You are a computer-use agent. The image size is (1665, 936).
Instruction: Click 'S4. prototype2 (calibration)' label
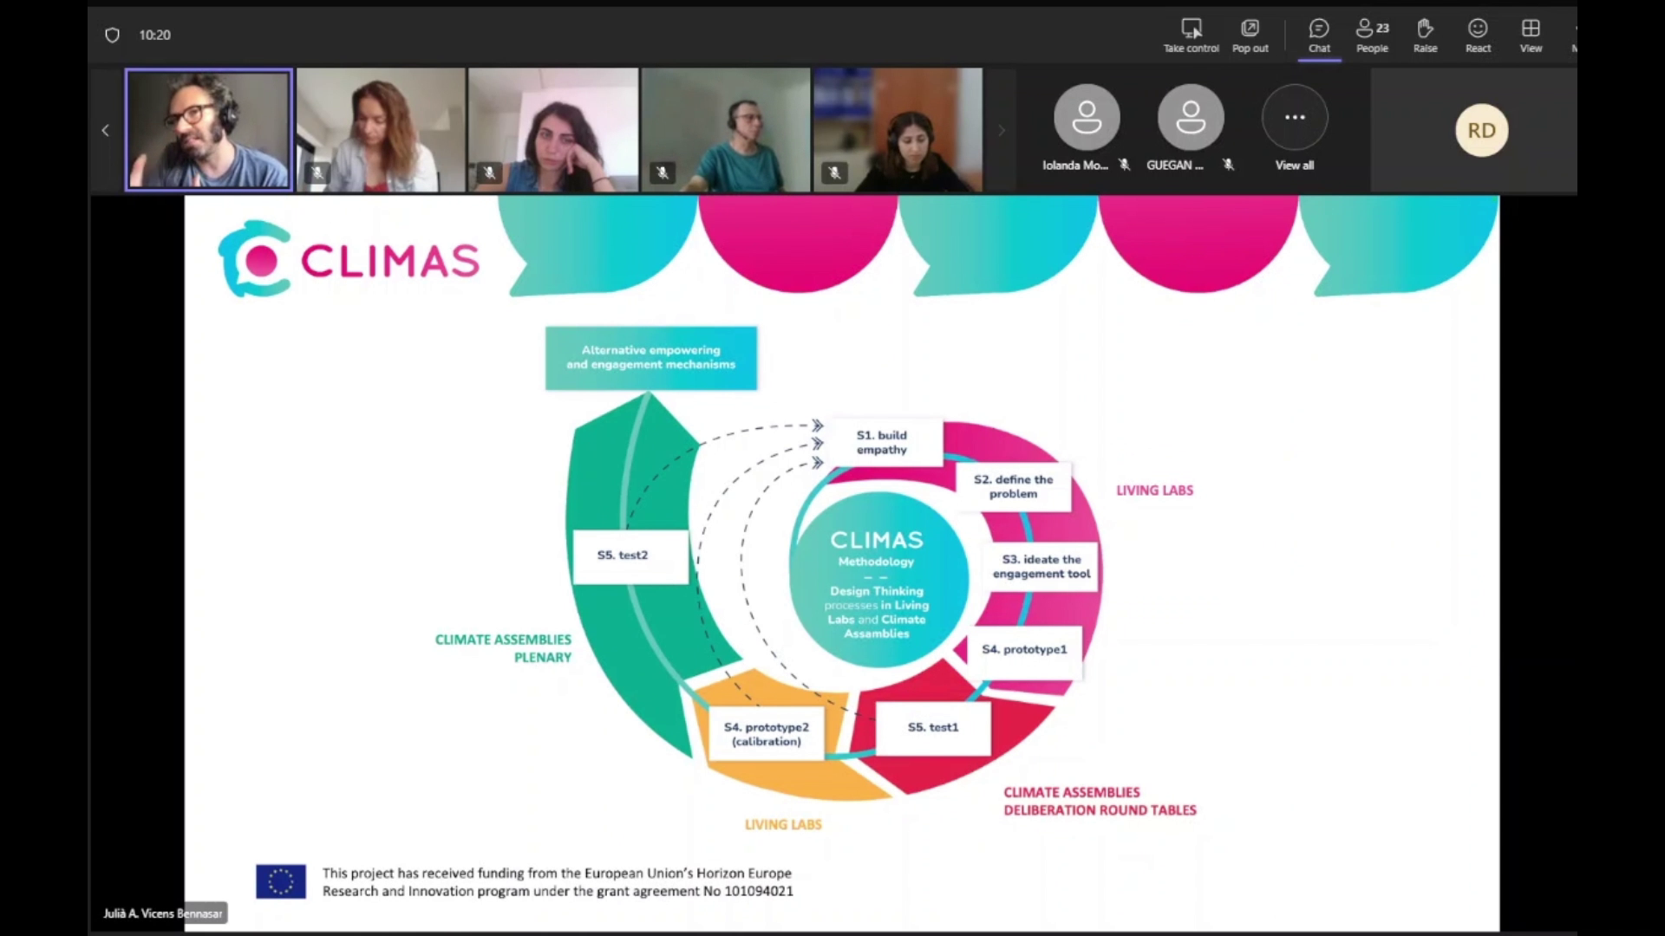(767, 734)
